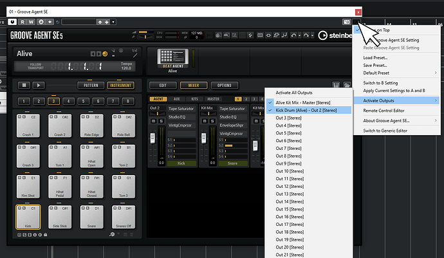Screen dimensions: 444x258
Task: Mute the Snare mixer channel
Action: point(205,121)
